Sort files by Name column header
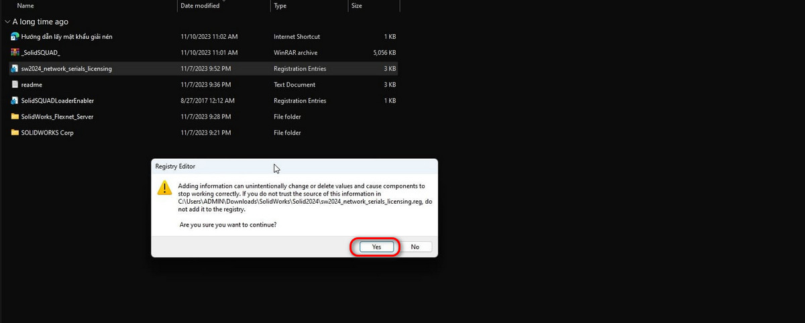Screen dimensions: 805x323 25,5
